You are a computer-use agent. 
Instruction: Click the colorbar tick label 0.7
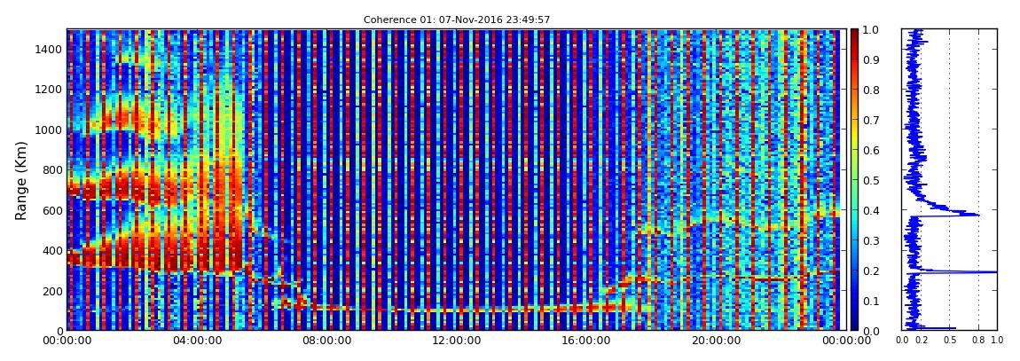pyautogui.click(x=870, y=121)
